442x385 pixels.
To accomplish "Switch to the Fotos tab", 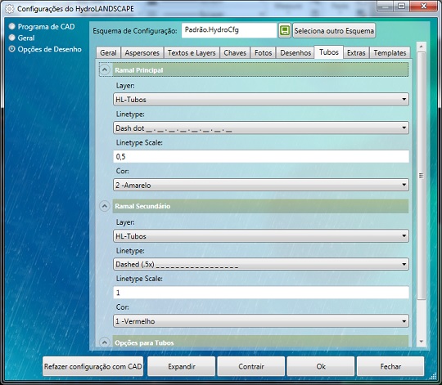I will click(263, 52).
